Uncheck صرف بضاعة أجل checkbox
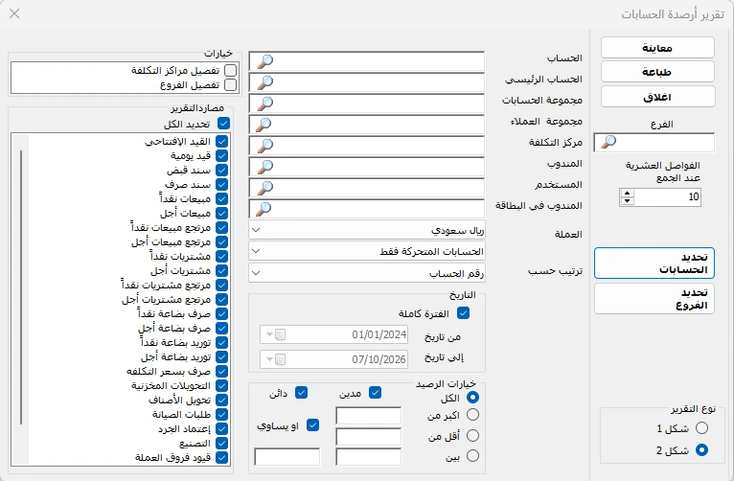The width and height of the screenshot is (734, 481). [x=222, y=328]
